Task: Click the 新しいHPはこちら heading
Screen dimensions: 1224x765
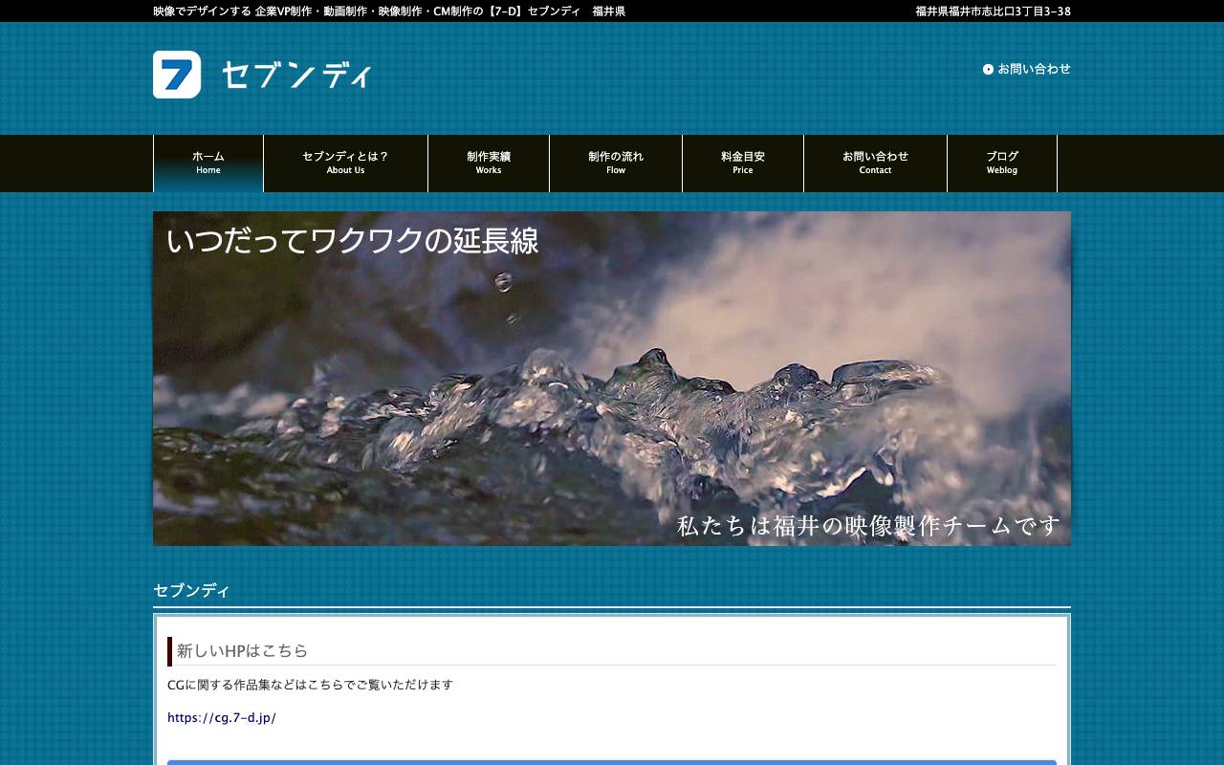Action: [242, 650]
